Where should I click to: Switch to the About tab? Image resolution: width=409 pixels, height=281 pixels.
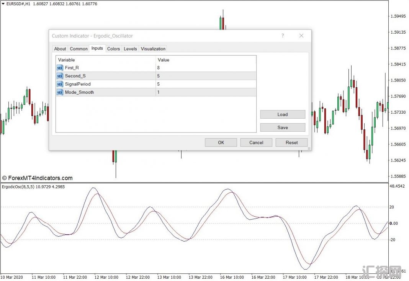coord(60,49)
